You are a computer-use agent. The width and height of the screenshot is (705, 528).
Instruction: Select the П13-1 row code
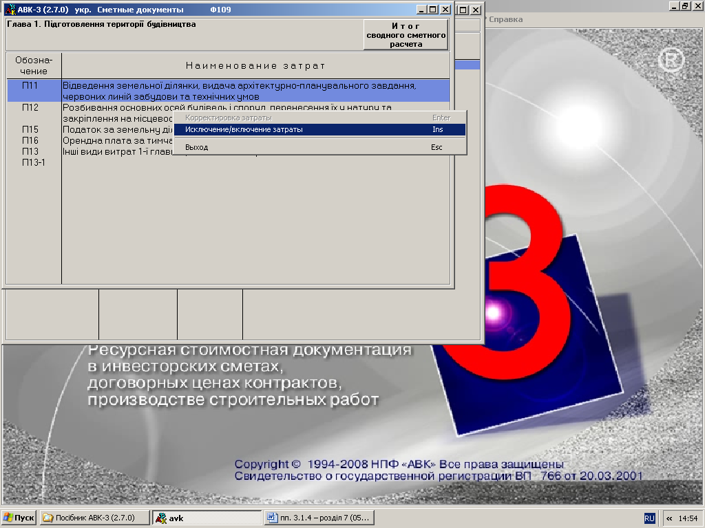click(33, 162)
